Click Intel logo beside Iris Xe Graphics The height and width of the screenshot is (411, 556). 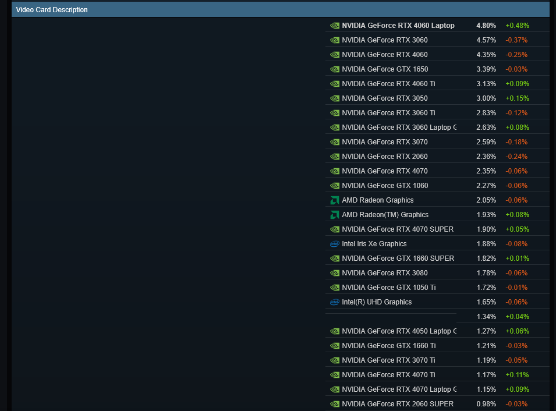335,243
